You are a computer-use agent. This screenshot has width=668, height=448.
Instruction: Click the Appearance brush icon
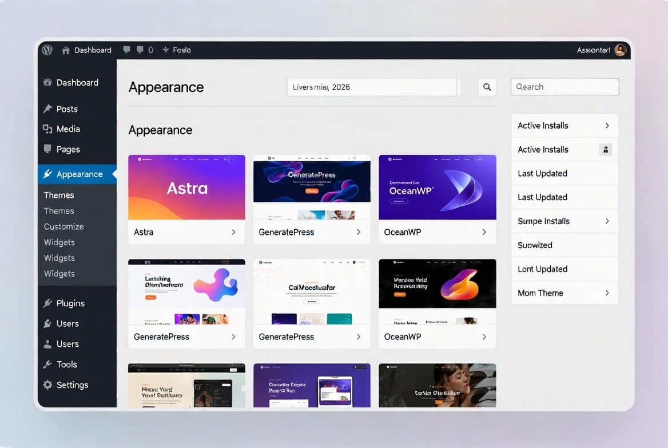49,174
